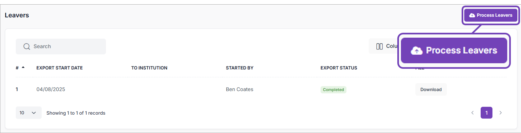Screen dimensions: 521x133
Task: Expand the page size chevron
Action: point(34,113)
